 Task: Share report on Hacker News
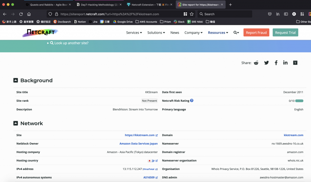pyautogui.click(x=295, y=63)
